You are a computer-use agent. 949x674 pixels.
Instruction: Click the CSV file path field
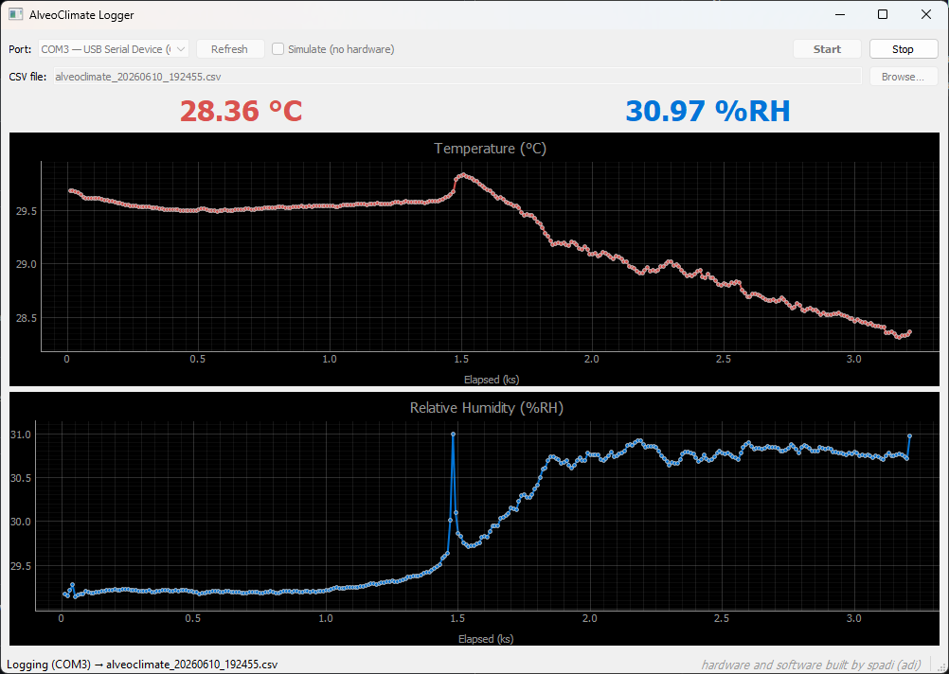click(x=457, y=77)
